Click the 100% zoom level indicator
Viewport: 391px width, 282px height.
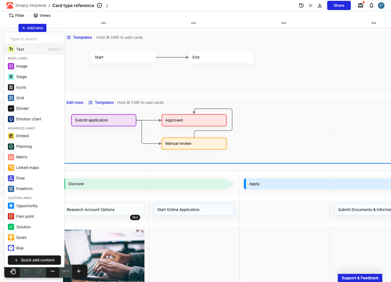click(66, 271)
